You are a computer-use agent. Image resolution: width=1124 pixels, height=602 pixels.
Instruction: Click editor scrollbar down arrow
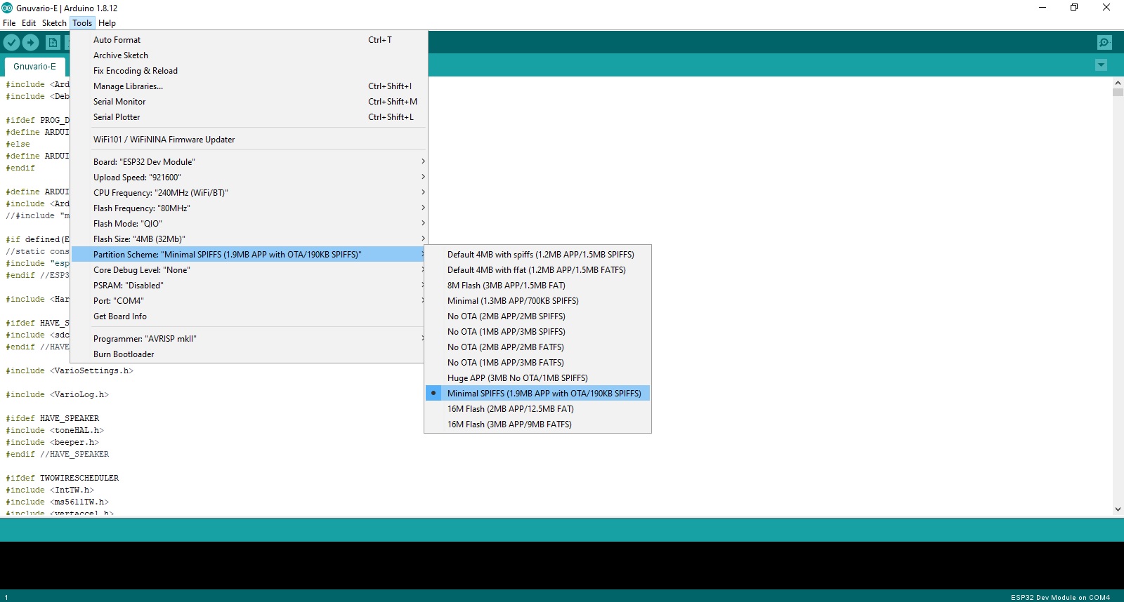click(1118, 509)
